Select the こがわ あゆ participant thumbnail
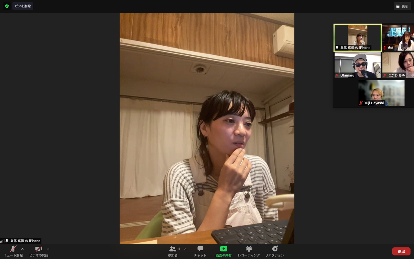The width and height of the screenshot is (414, 259). pyautogui.click(x=398, y=65)
